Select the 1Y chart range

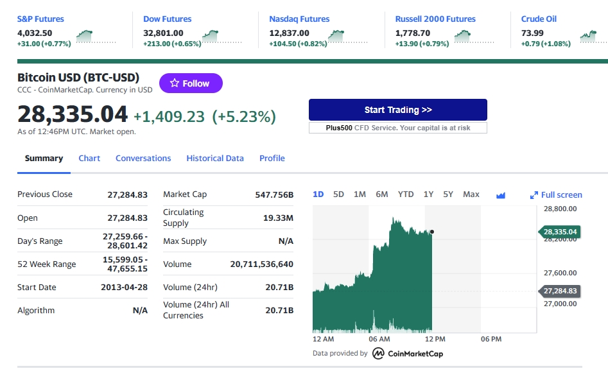428,194
